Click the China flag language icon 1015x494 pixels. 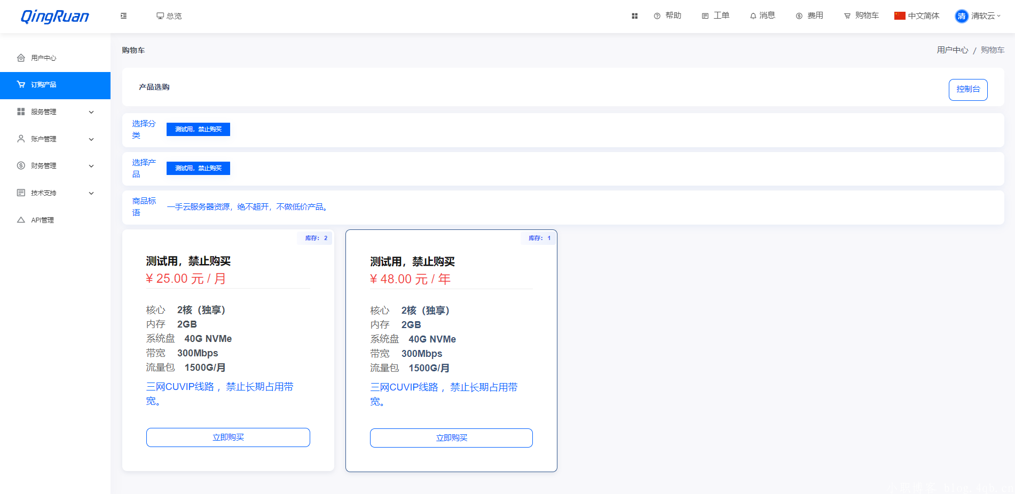click(x=900, y=16)
